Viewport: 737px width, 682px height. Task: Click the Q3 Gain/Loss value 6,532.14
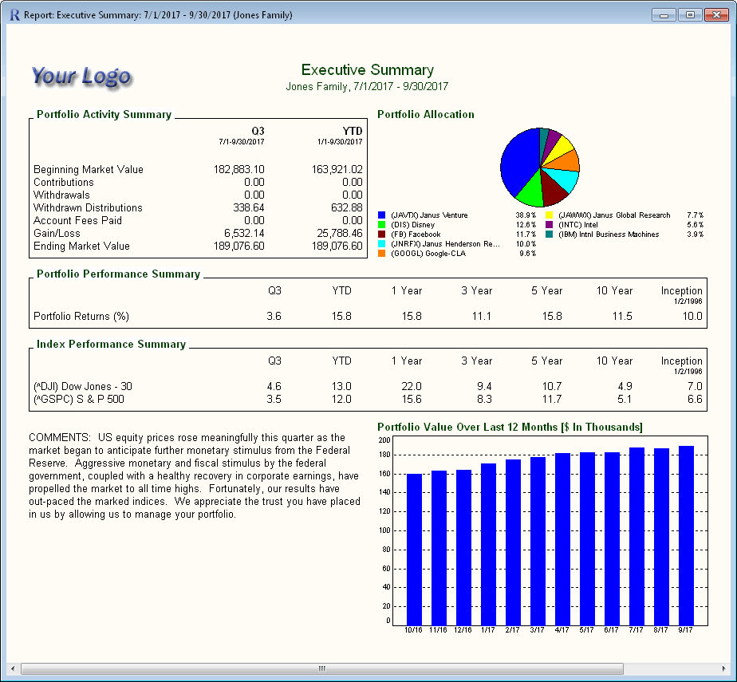pyautogui.click(x=244, y=233)
